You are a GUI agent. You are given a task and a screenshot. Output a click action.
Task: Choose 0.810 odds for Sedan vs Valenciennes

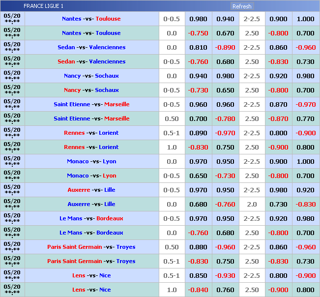coord(198,48)
